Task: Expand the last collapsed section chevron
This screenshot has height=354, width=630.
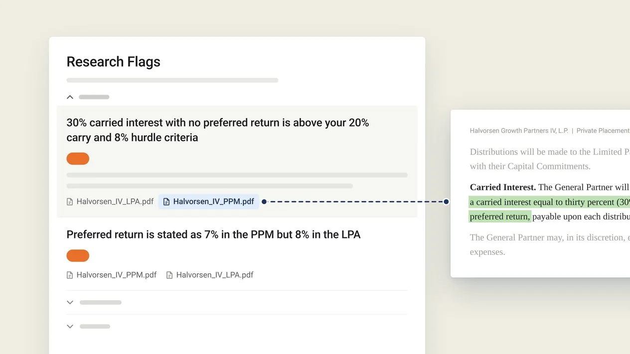Action: coord(70,327)
